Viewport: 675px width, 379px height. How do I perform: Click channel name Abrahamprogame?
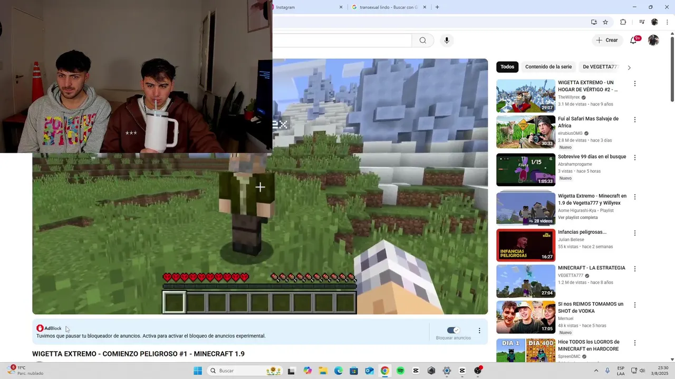tap(575, 164)
